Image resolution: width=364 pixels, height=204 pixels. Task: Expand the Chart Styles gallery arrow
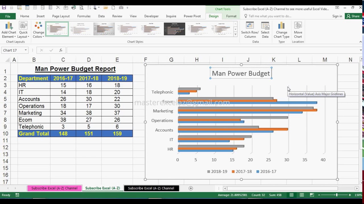[235, 34]
